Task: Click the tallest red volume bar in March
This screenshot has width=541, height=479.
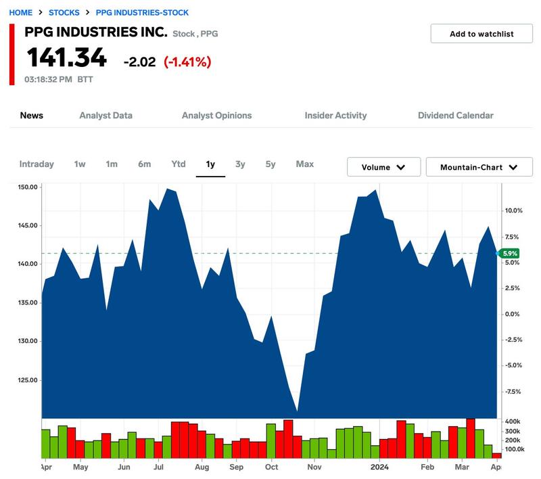Action: pos(471,438)
